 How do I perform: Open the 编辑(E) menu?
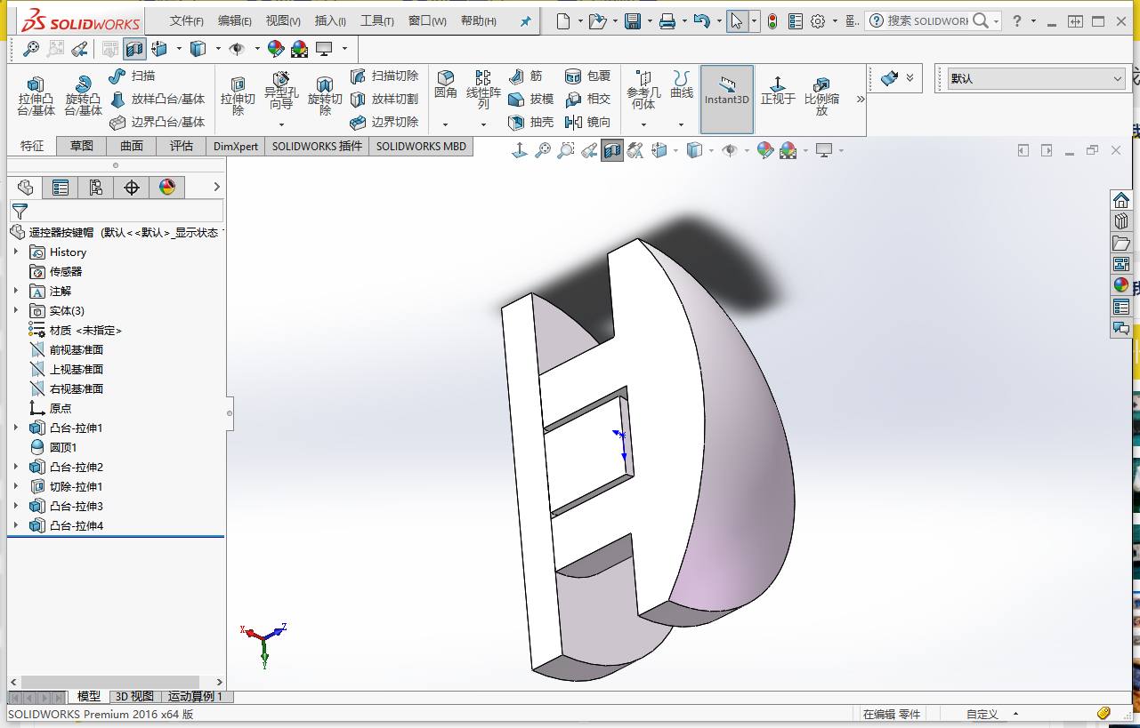(235, 21)
